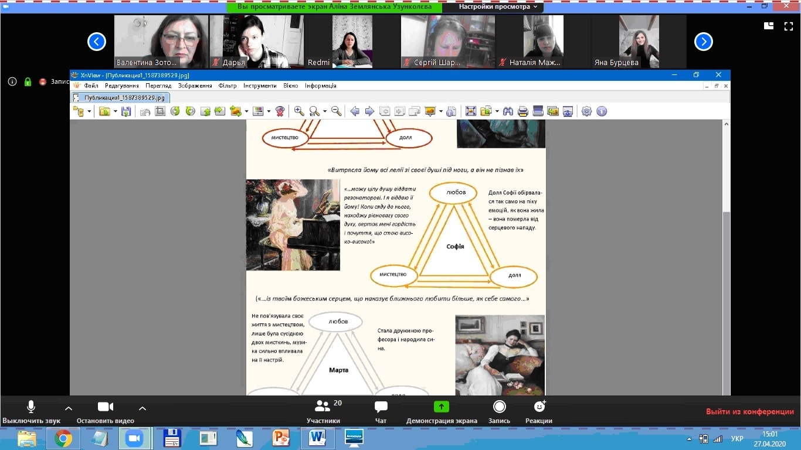Click the zoom in magnifier in XnView toolbar
Viewport: 801px width, 450px height.
pos(298,111)
